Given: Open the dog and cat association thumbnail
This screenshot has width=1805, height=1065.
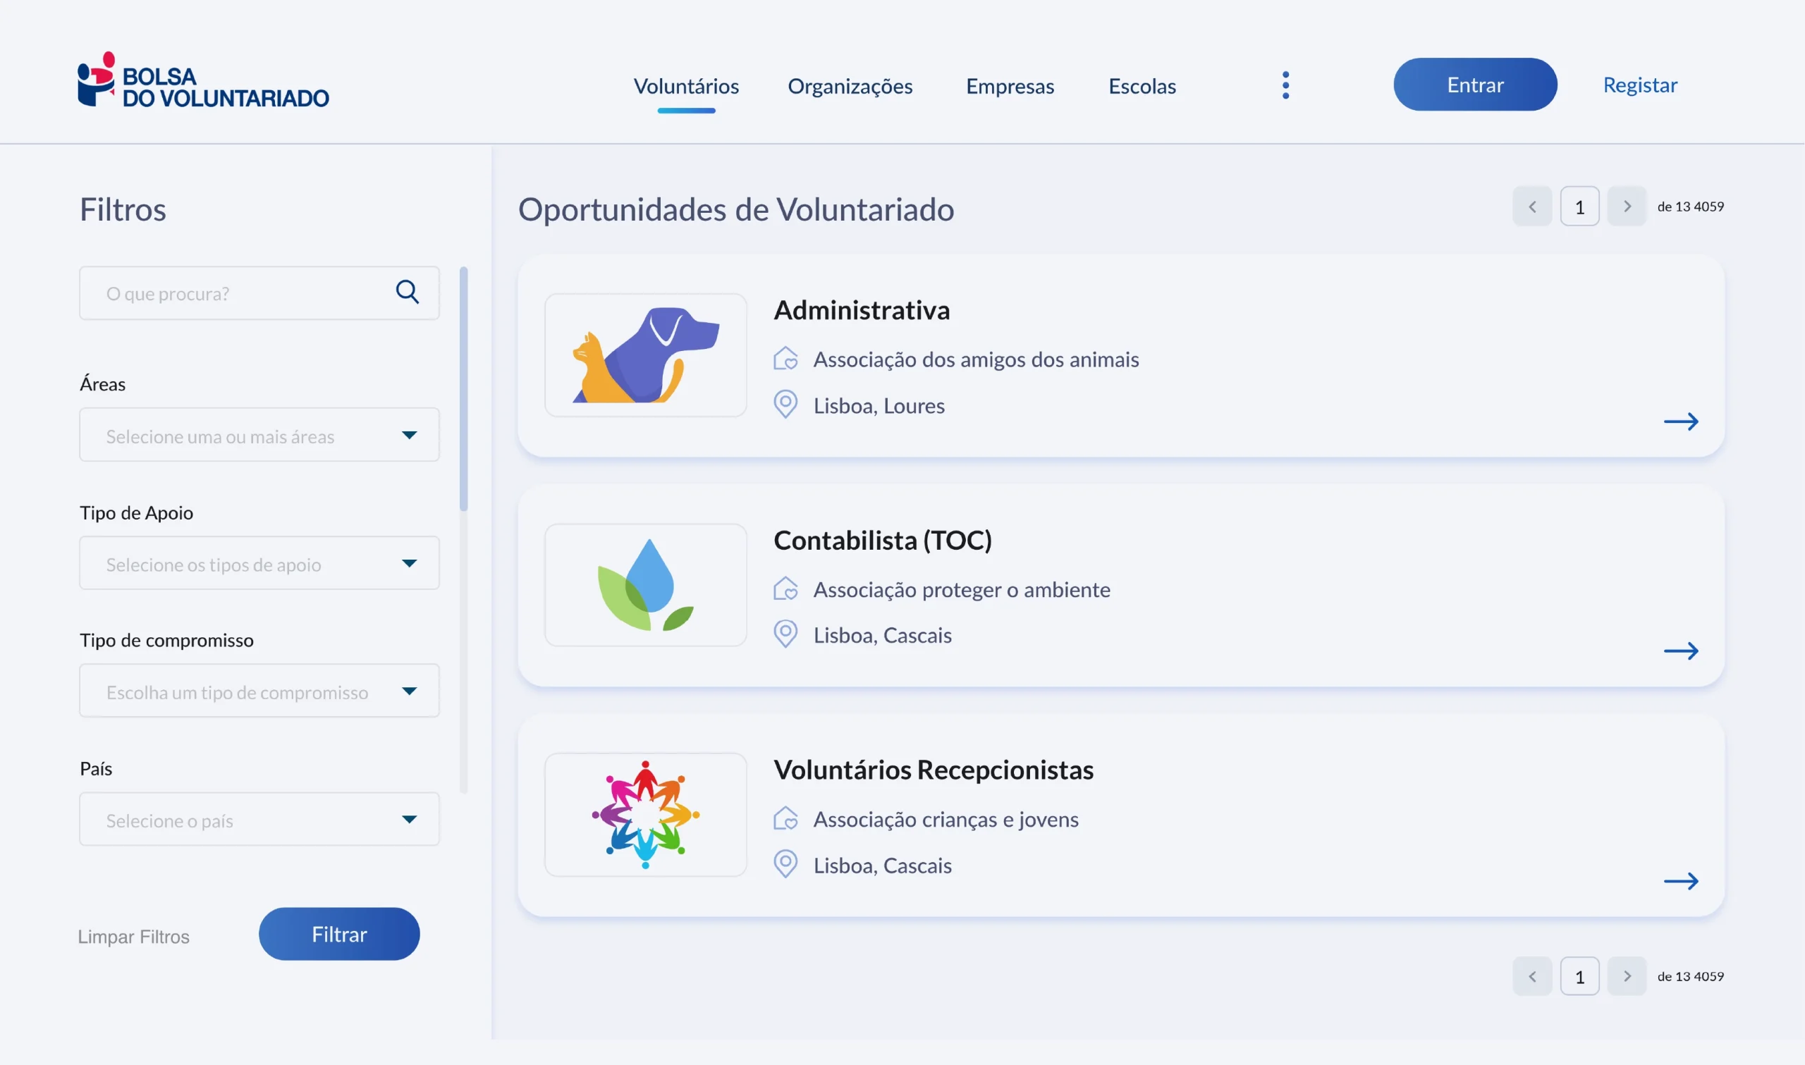Looking at the screenshot, I should 645,355.
